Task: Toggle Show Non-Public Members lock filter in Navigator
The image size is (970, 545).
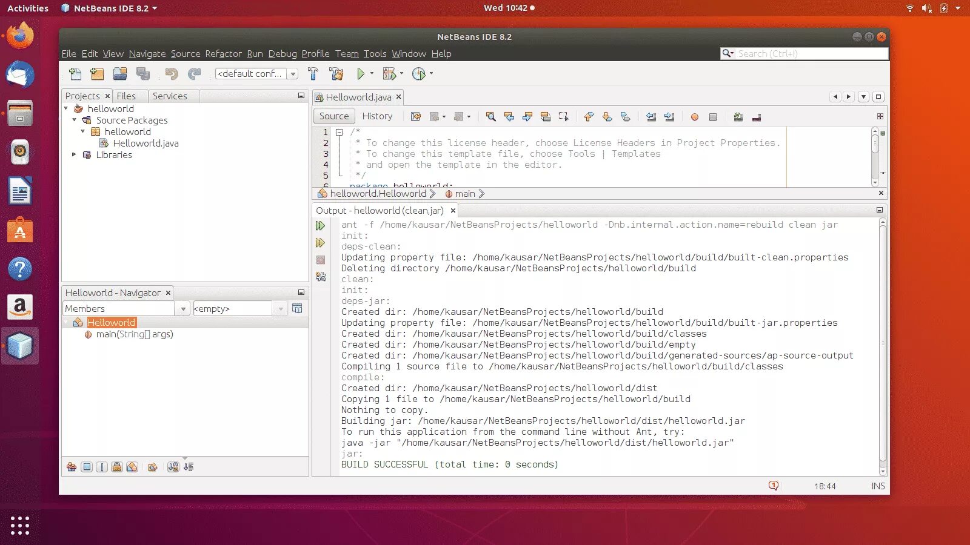Action: 117,467
